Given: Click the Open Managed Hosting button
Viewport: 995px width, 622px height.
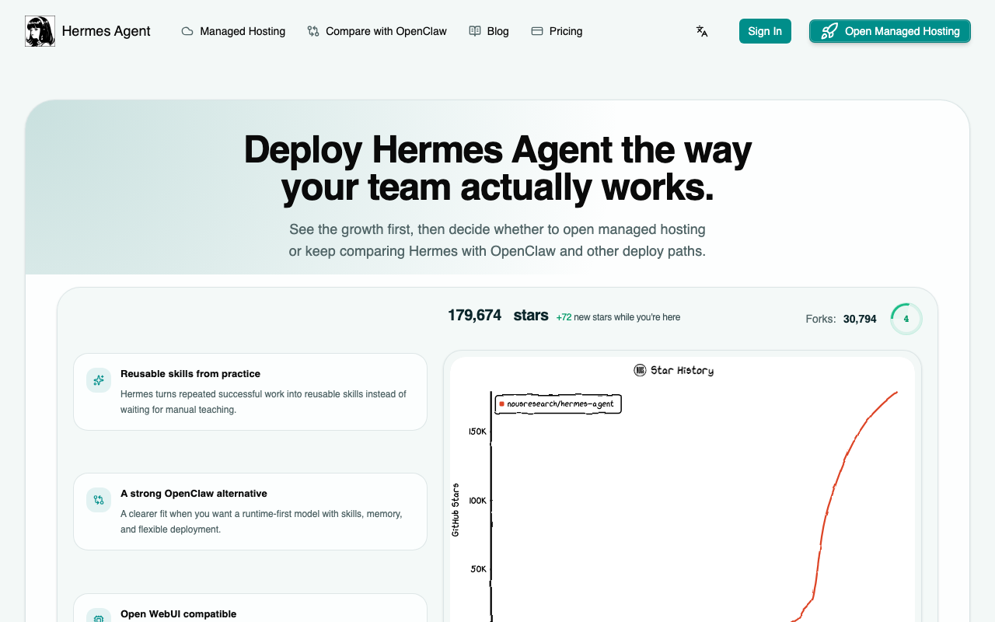Looking at the screenshot, I should [890, 31].
